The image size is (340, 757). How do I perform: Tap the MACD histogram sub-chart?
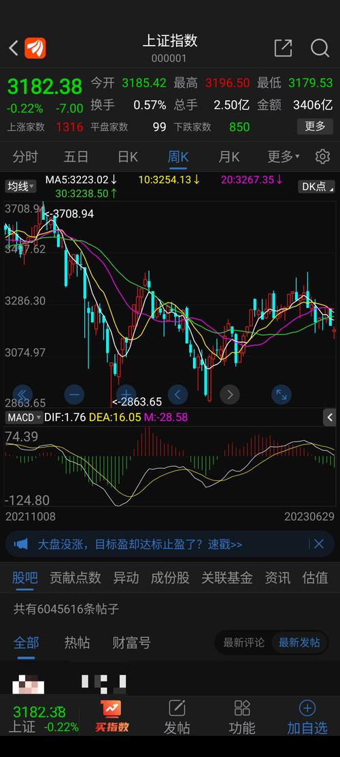click(169, 465)
